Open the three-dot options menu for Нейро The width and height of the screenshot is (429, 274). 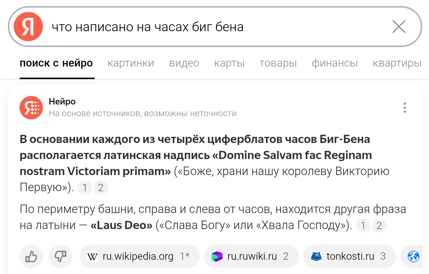tap(404, 108)
